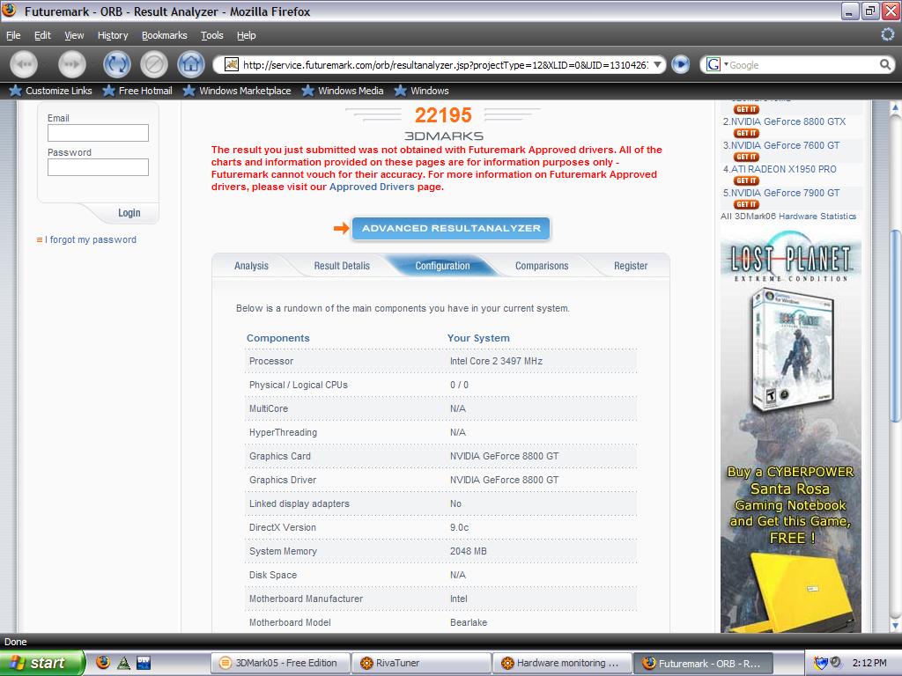Click the I forgot my password link
Image resolution: width=902 pixels, height=676 pixels.
[91, 239]
